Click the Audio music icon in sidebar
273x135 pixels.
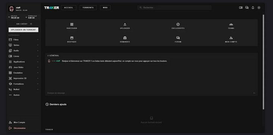pos(10,50)
